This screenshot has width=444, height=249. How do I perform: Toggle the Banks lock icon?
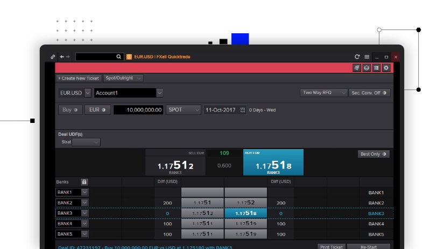[x=84, y=182]
